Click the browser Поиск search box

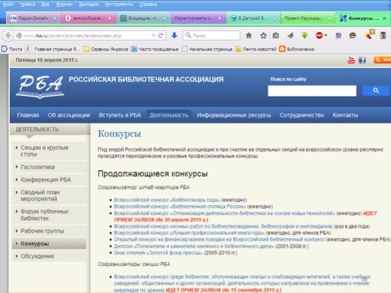pyautogui.click(x=211, y=35)
